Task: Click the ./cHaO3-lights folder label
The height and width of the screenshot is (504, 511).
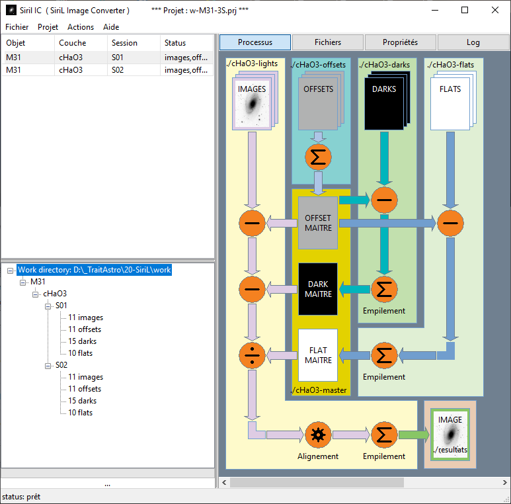Action: 253,63
